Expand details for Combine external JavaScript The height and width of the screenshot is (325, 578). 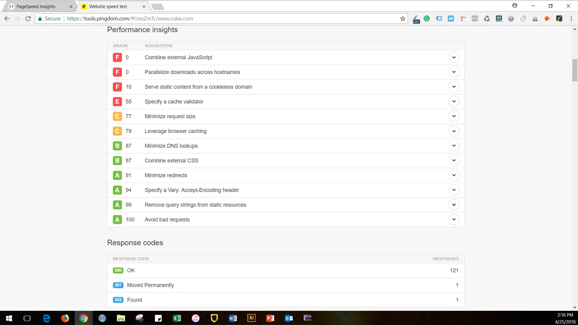(454, 57)
